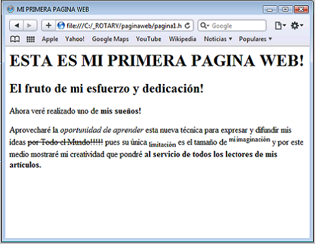Click the bold word artículos.
The image size is (315, 244).
point(25,165)
